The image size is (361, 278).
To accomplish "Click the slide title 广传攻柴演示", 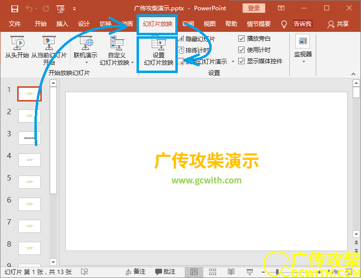I will pos(206,161).
